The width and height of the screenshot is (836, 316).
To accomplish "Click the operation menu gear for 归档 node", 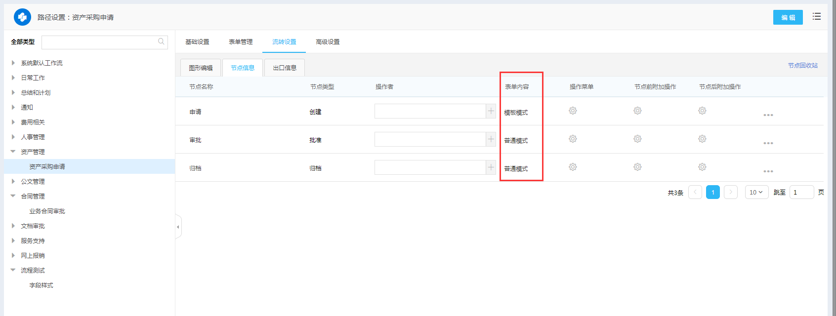I will (573, 167).
